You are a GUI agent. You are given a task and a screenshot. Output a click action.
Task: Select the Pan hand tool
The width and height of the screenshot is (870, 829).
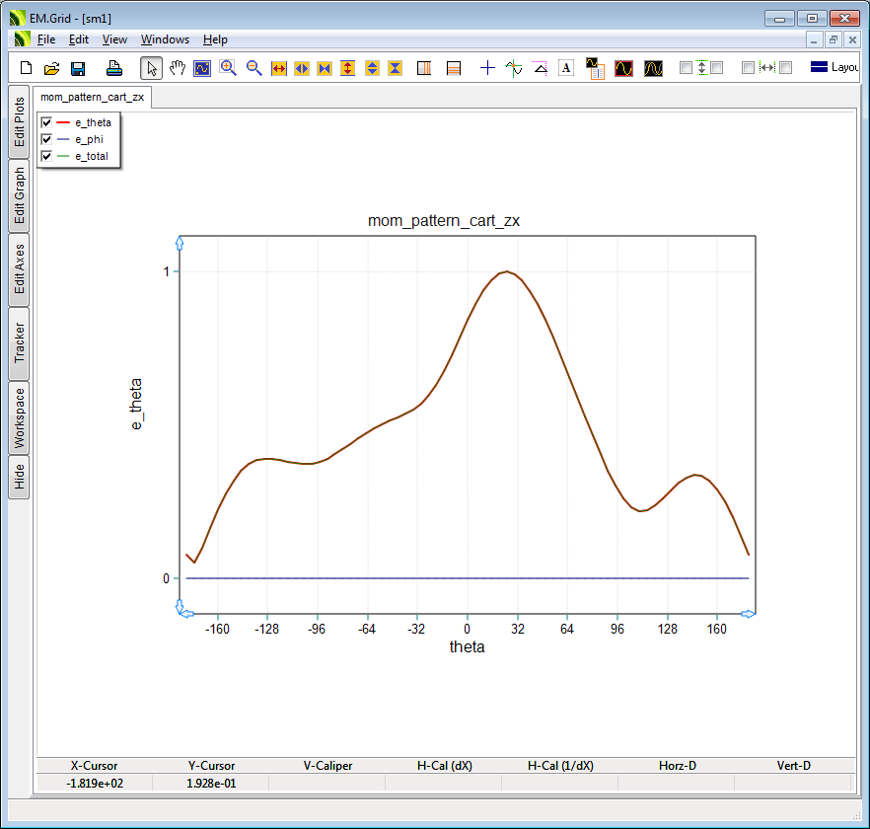178,68
